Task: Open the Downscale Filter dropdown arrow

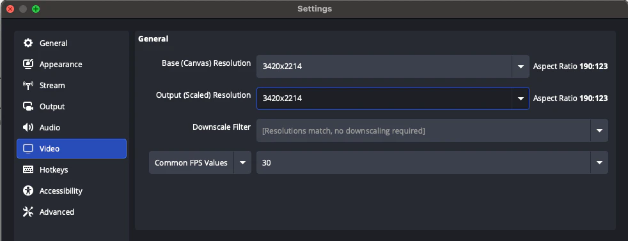Action: [600, 130]
